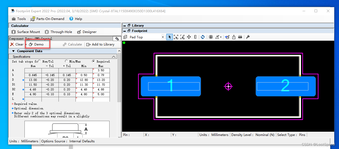Switch to the Through-Hole calculator tab
Viewport: 339px width, 149px height.
(x=58, y=32)
